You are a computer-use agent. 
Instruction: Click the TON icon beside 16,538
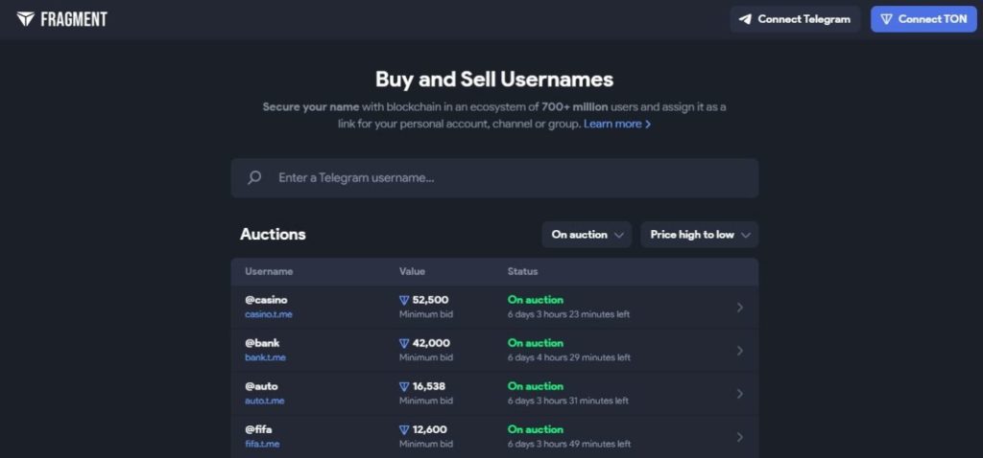404,387
